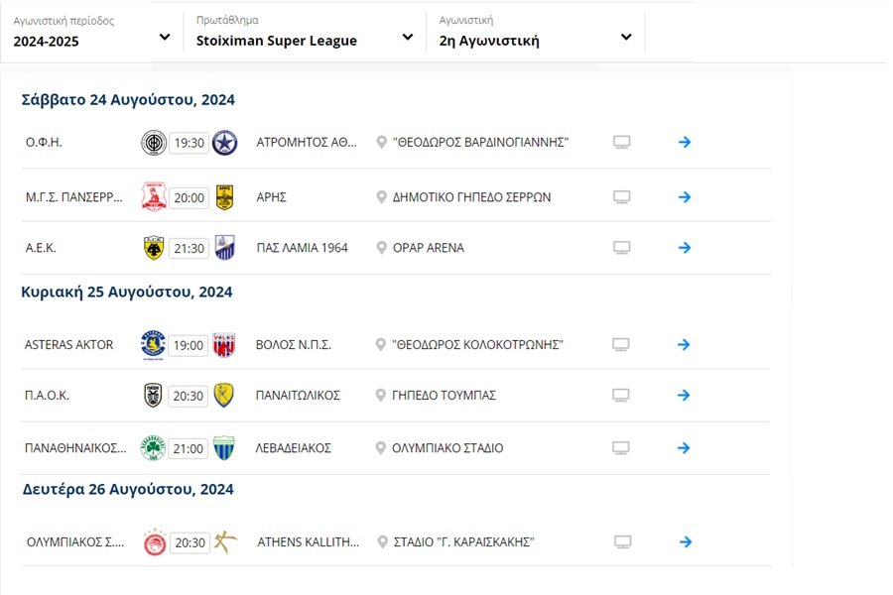
Task: Click the arrow for the Ο.Φ.Η. match
Action: (x=684, y=142)
